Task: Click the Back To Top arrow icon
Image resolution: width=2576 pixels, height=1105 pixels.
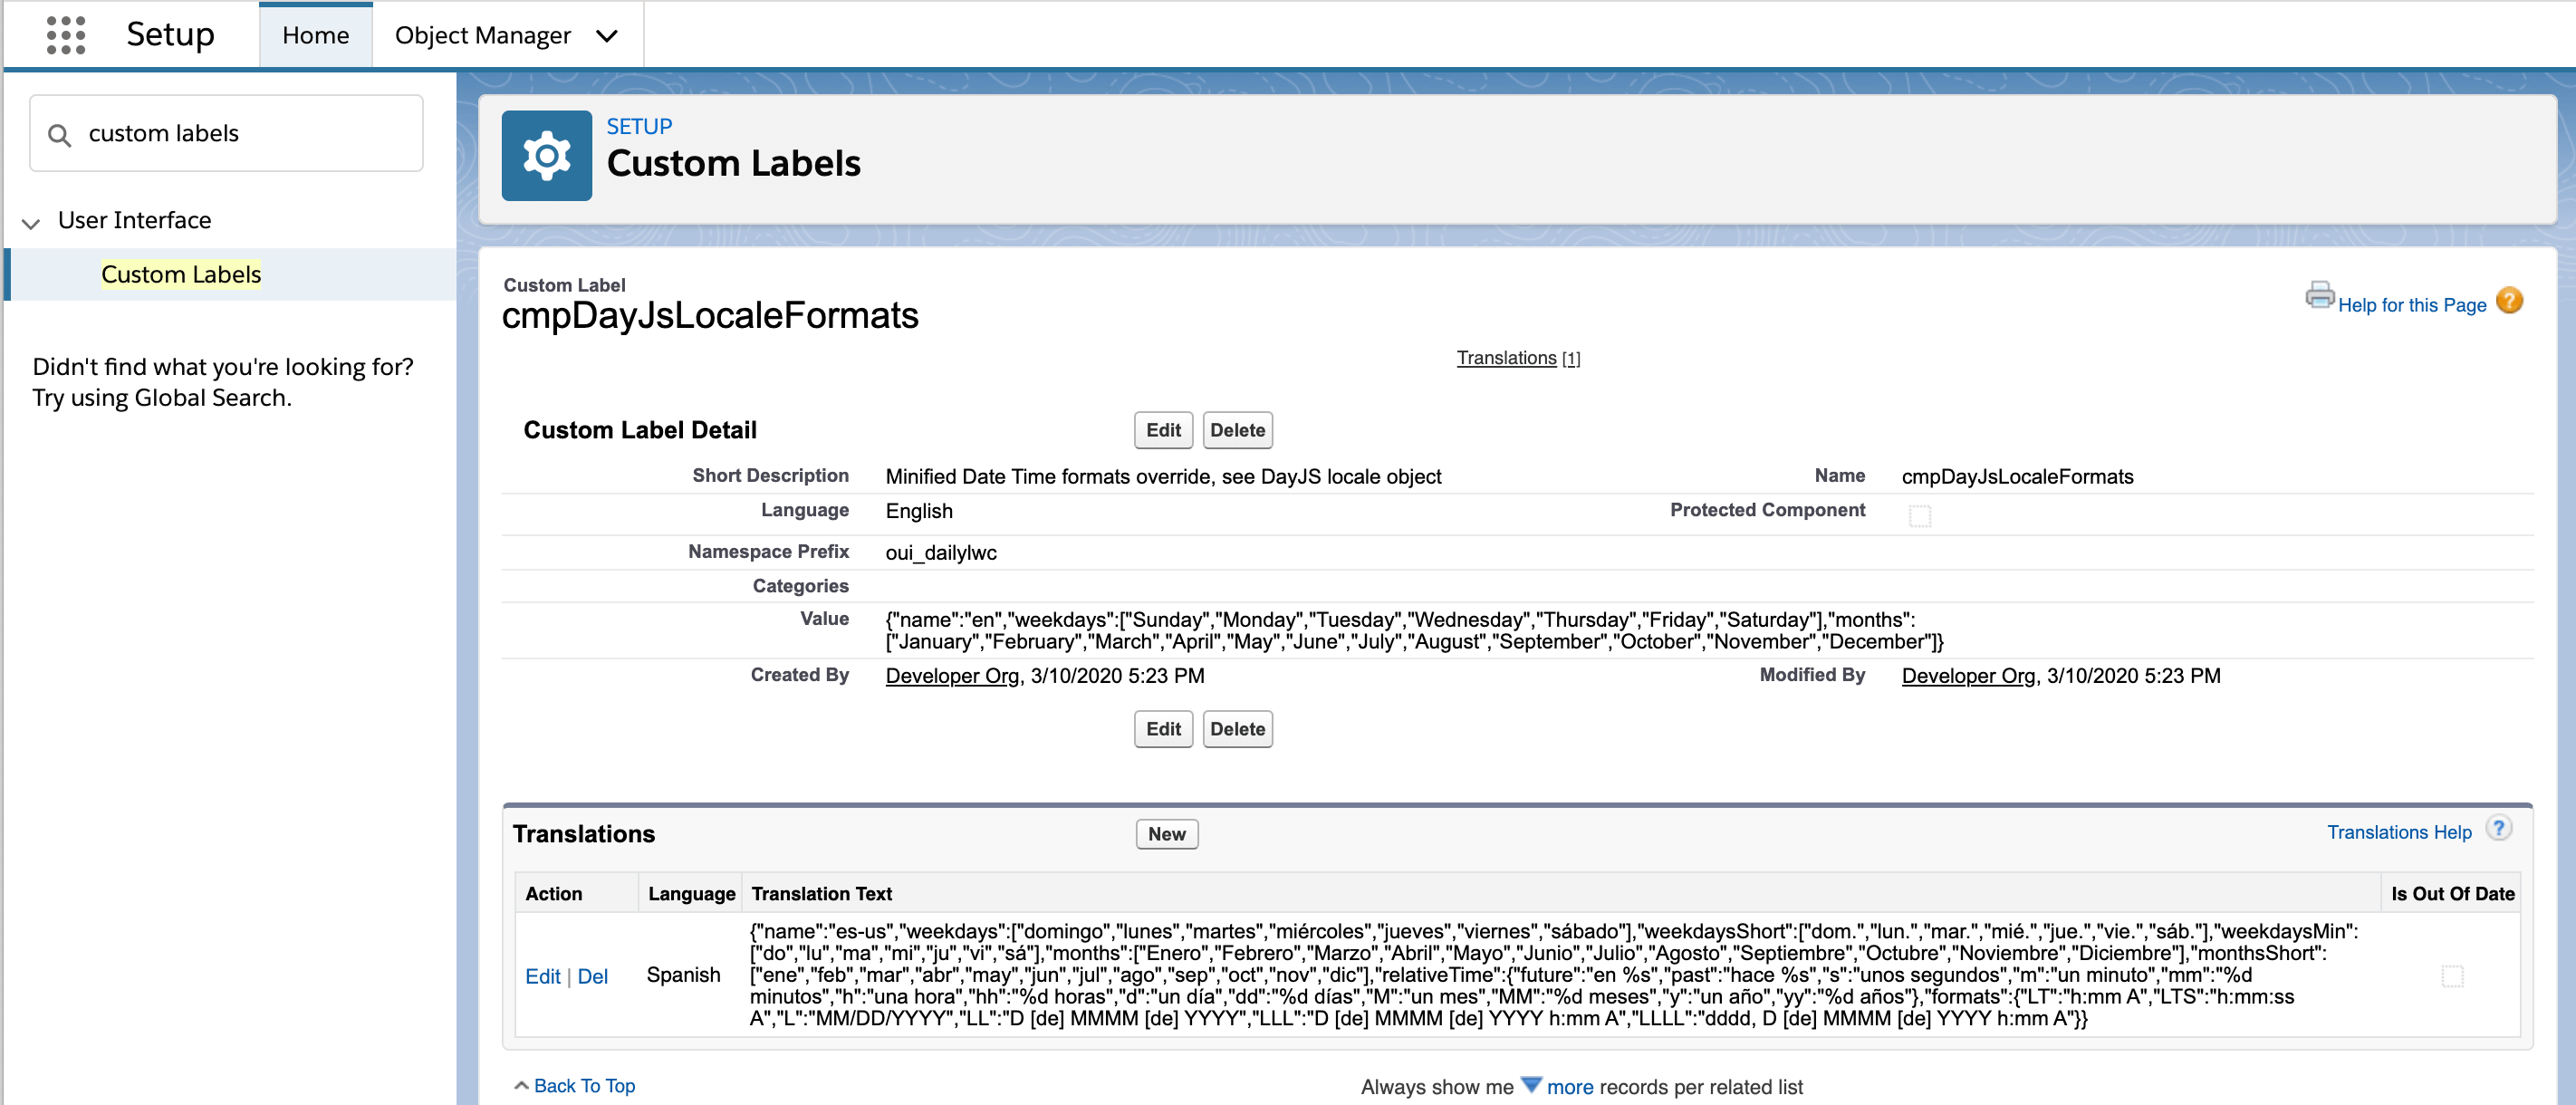Action: coord(521,1085)
